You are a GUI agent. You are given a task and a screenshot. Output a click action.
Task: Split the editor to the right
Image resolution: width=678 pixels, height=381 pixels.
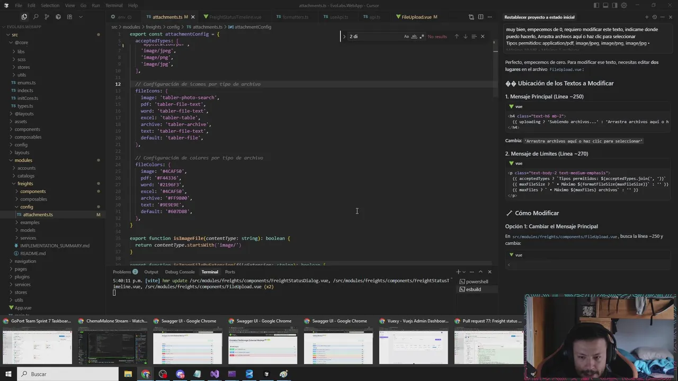479,17
